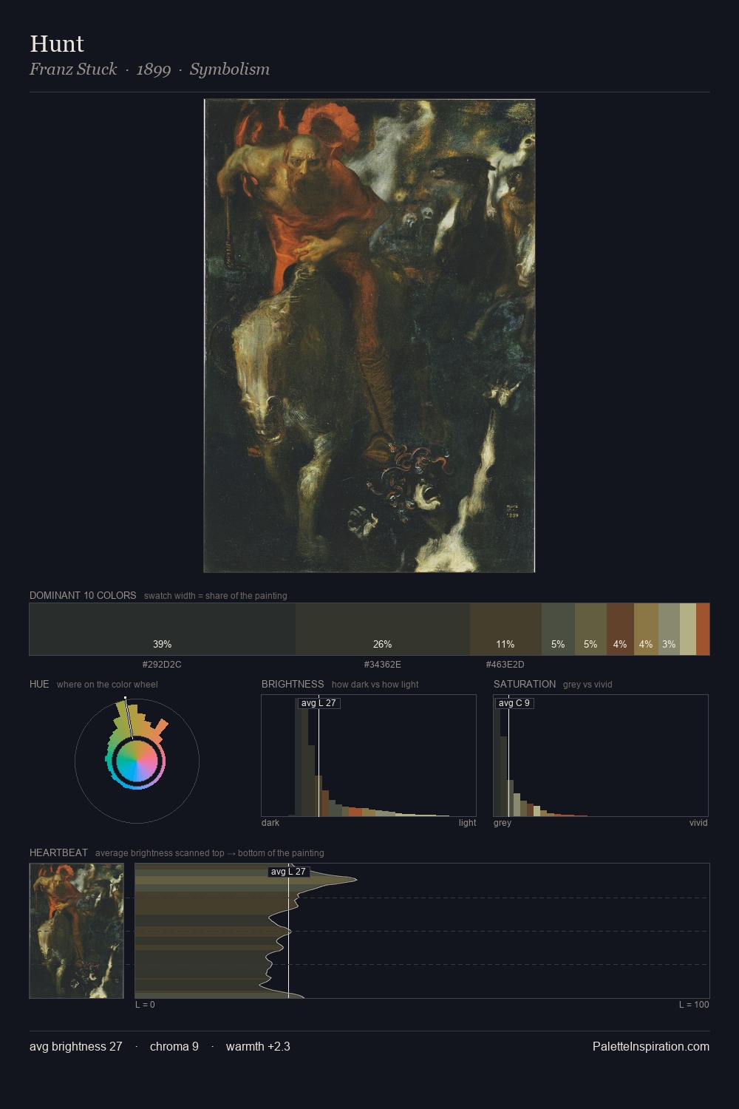Image resolution: width=739 pixels, height=1109 pixels.
Task: Click the hue color wheel center
Action: point(137,761)
